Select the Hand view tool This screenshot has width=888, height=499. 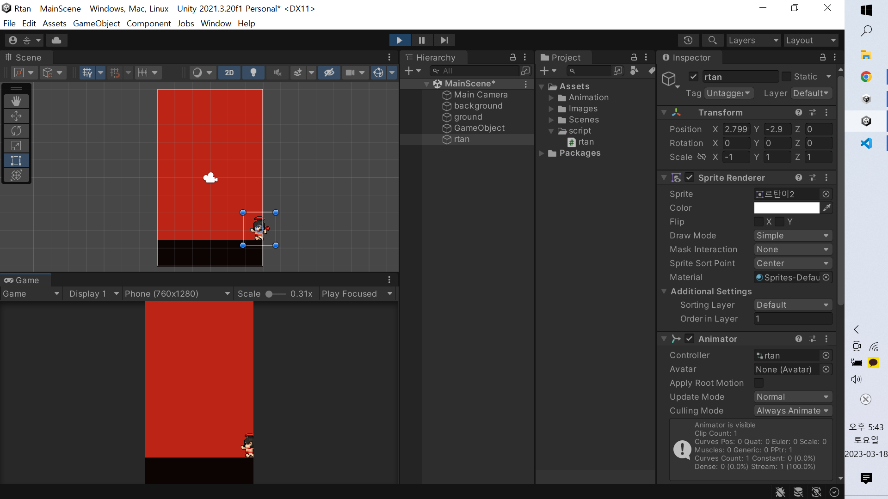tap(16, 101)
